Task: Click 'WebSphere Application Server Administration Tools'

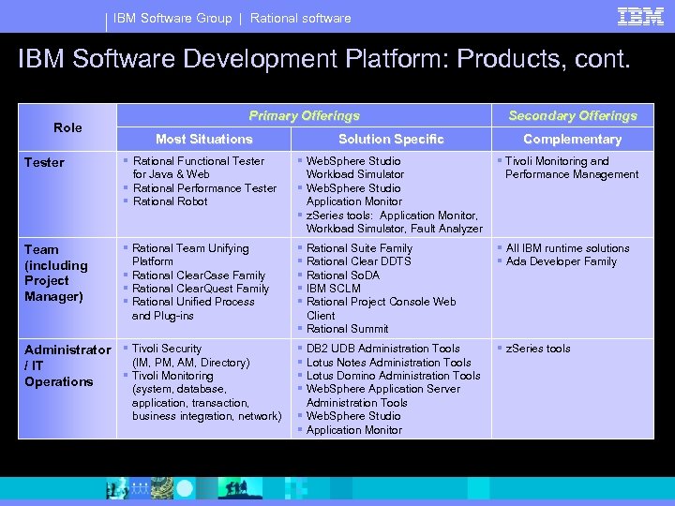Action: coord(383,395)
